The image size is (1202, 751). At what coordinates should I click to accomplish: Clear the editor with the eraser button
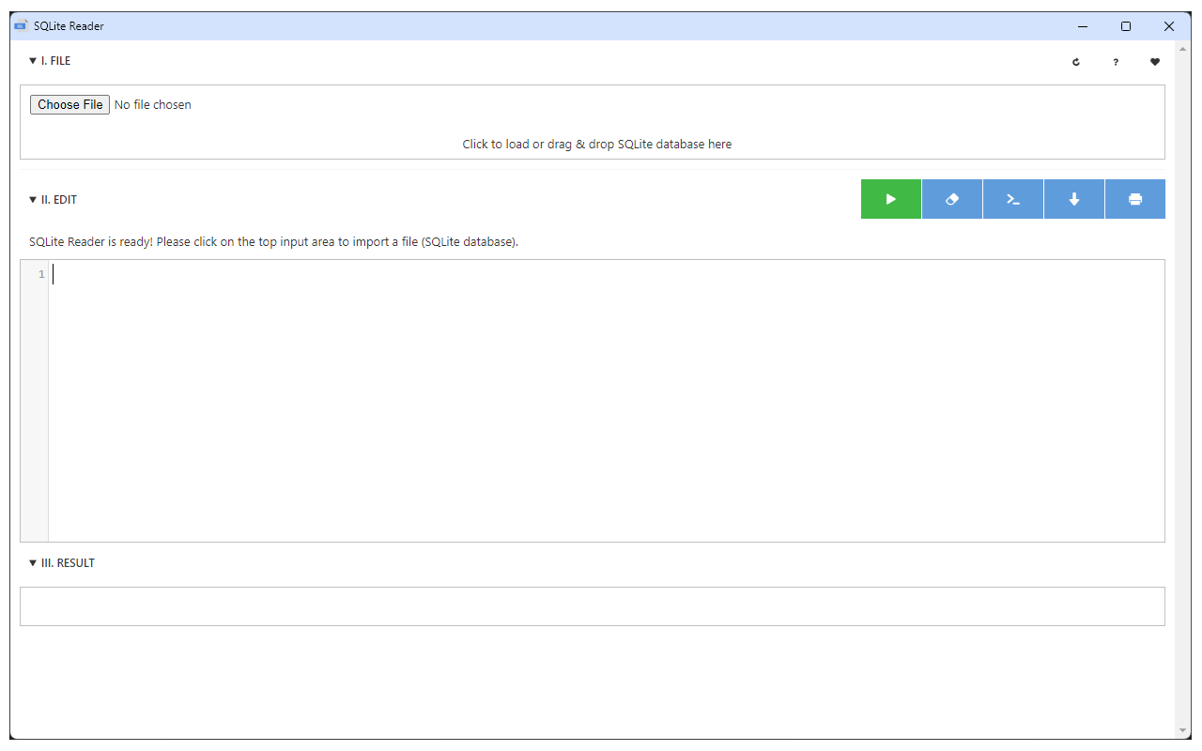point(952,199)
